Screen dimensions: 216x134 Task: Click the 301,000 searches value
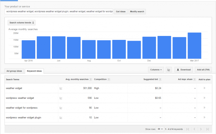coord(87,88)
